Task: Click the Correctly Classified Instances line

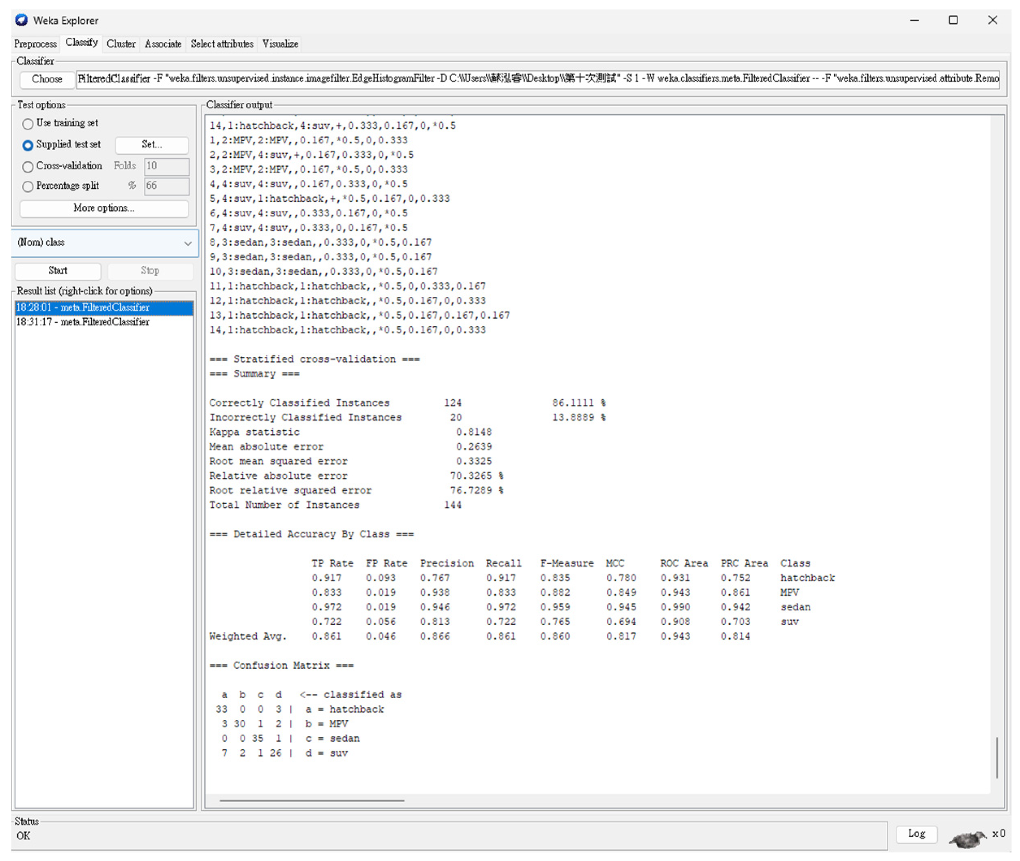Action: click(407, 403)
